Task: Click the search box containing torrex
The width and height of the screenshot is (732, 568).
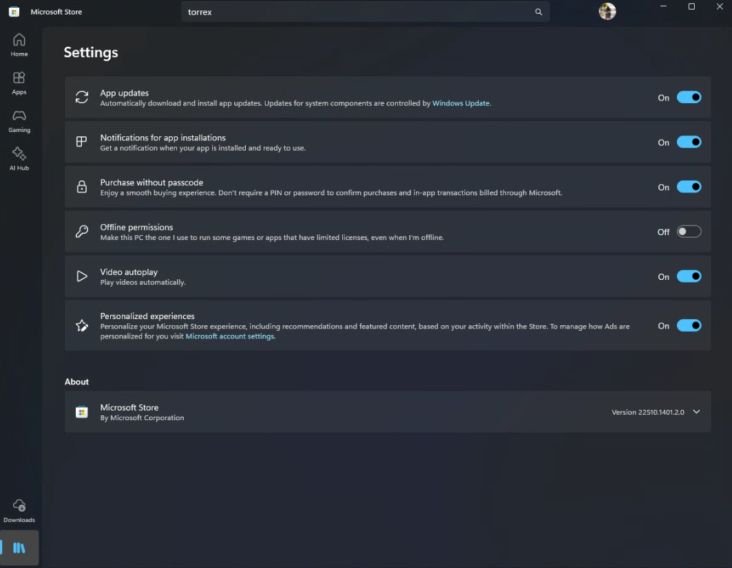Action: tap(358, 12)
